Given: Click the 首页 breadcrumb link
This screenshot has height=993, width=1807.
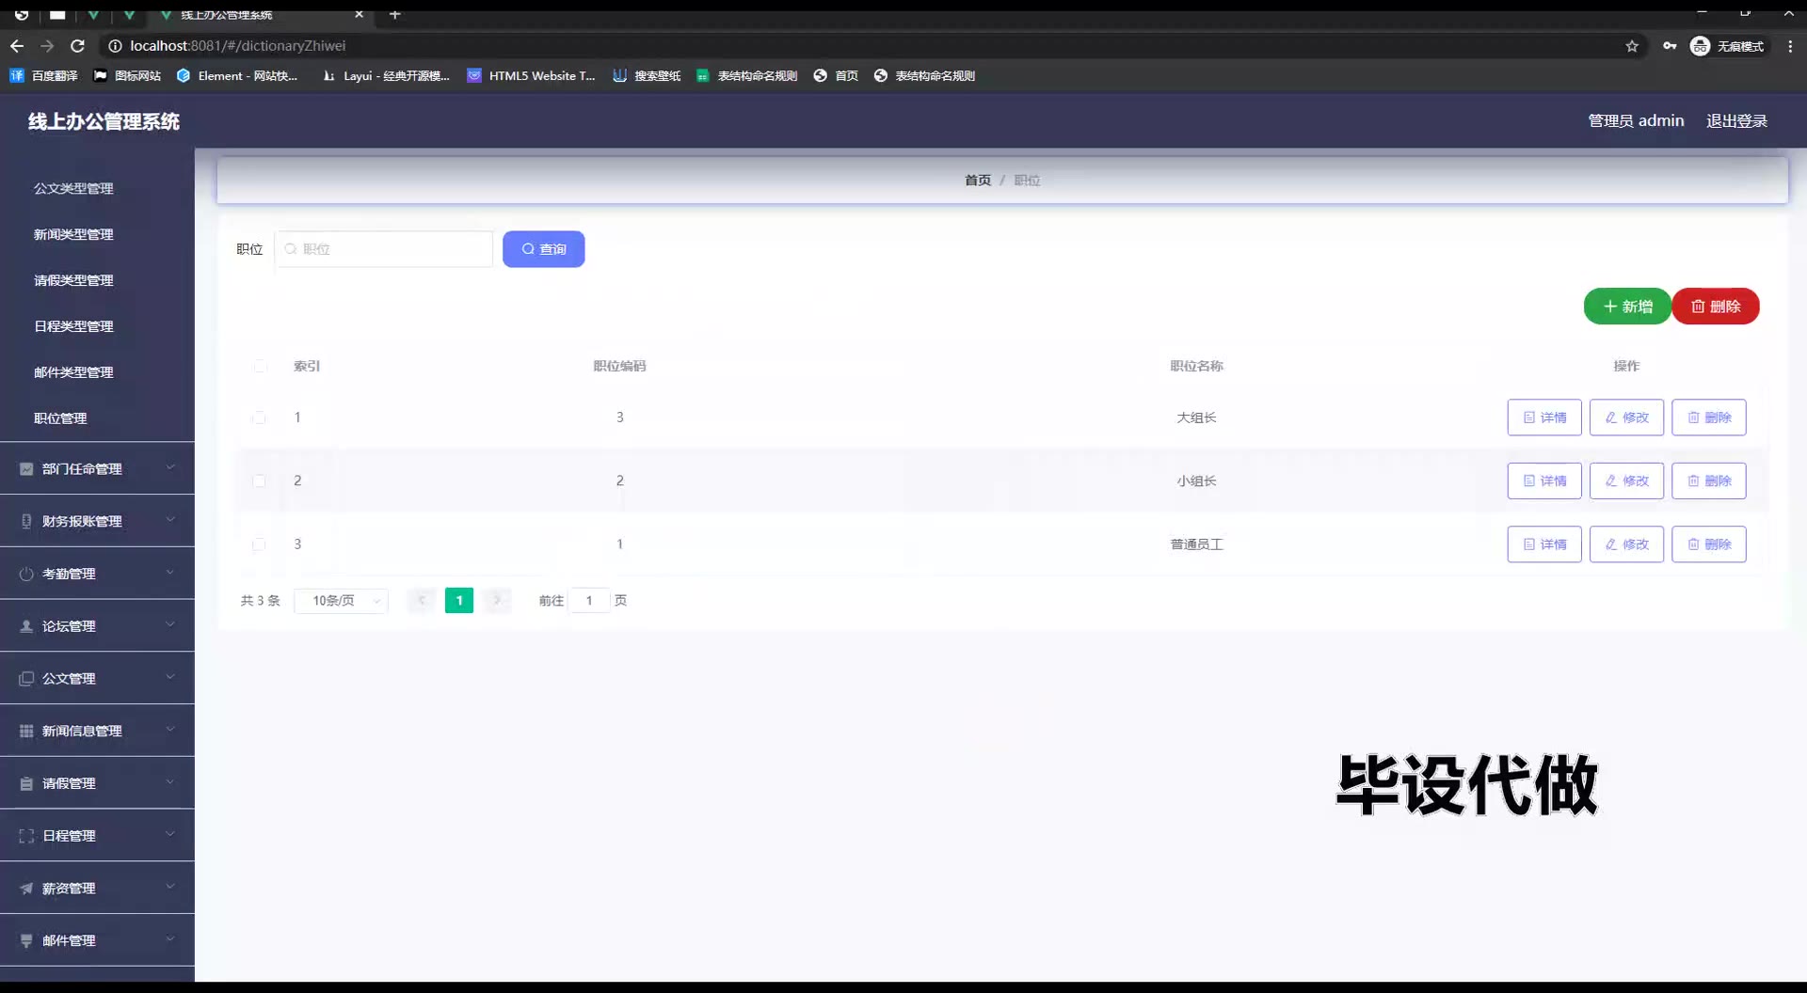Looking at the screenshot, I should coord(978,181).
